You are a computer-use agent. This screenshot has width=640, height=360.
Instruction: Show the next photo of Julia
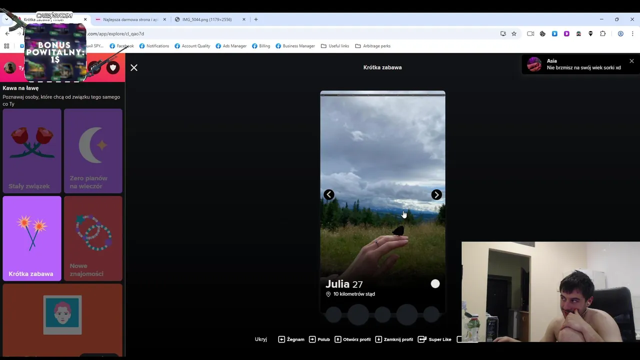(x=436, y=194)
